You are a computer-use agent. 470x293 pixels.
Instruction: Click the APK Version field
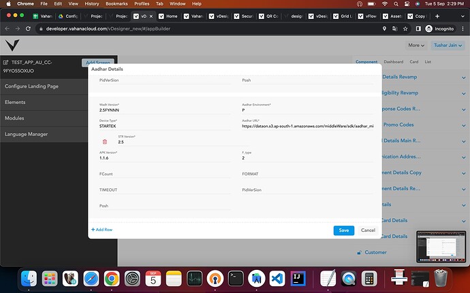[x=165, y=156]
